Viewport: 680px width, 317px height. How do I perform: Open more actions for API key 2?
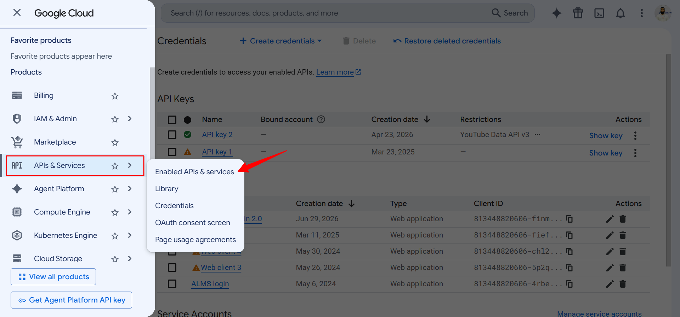(x=635, y=136)
